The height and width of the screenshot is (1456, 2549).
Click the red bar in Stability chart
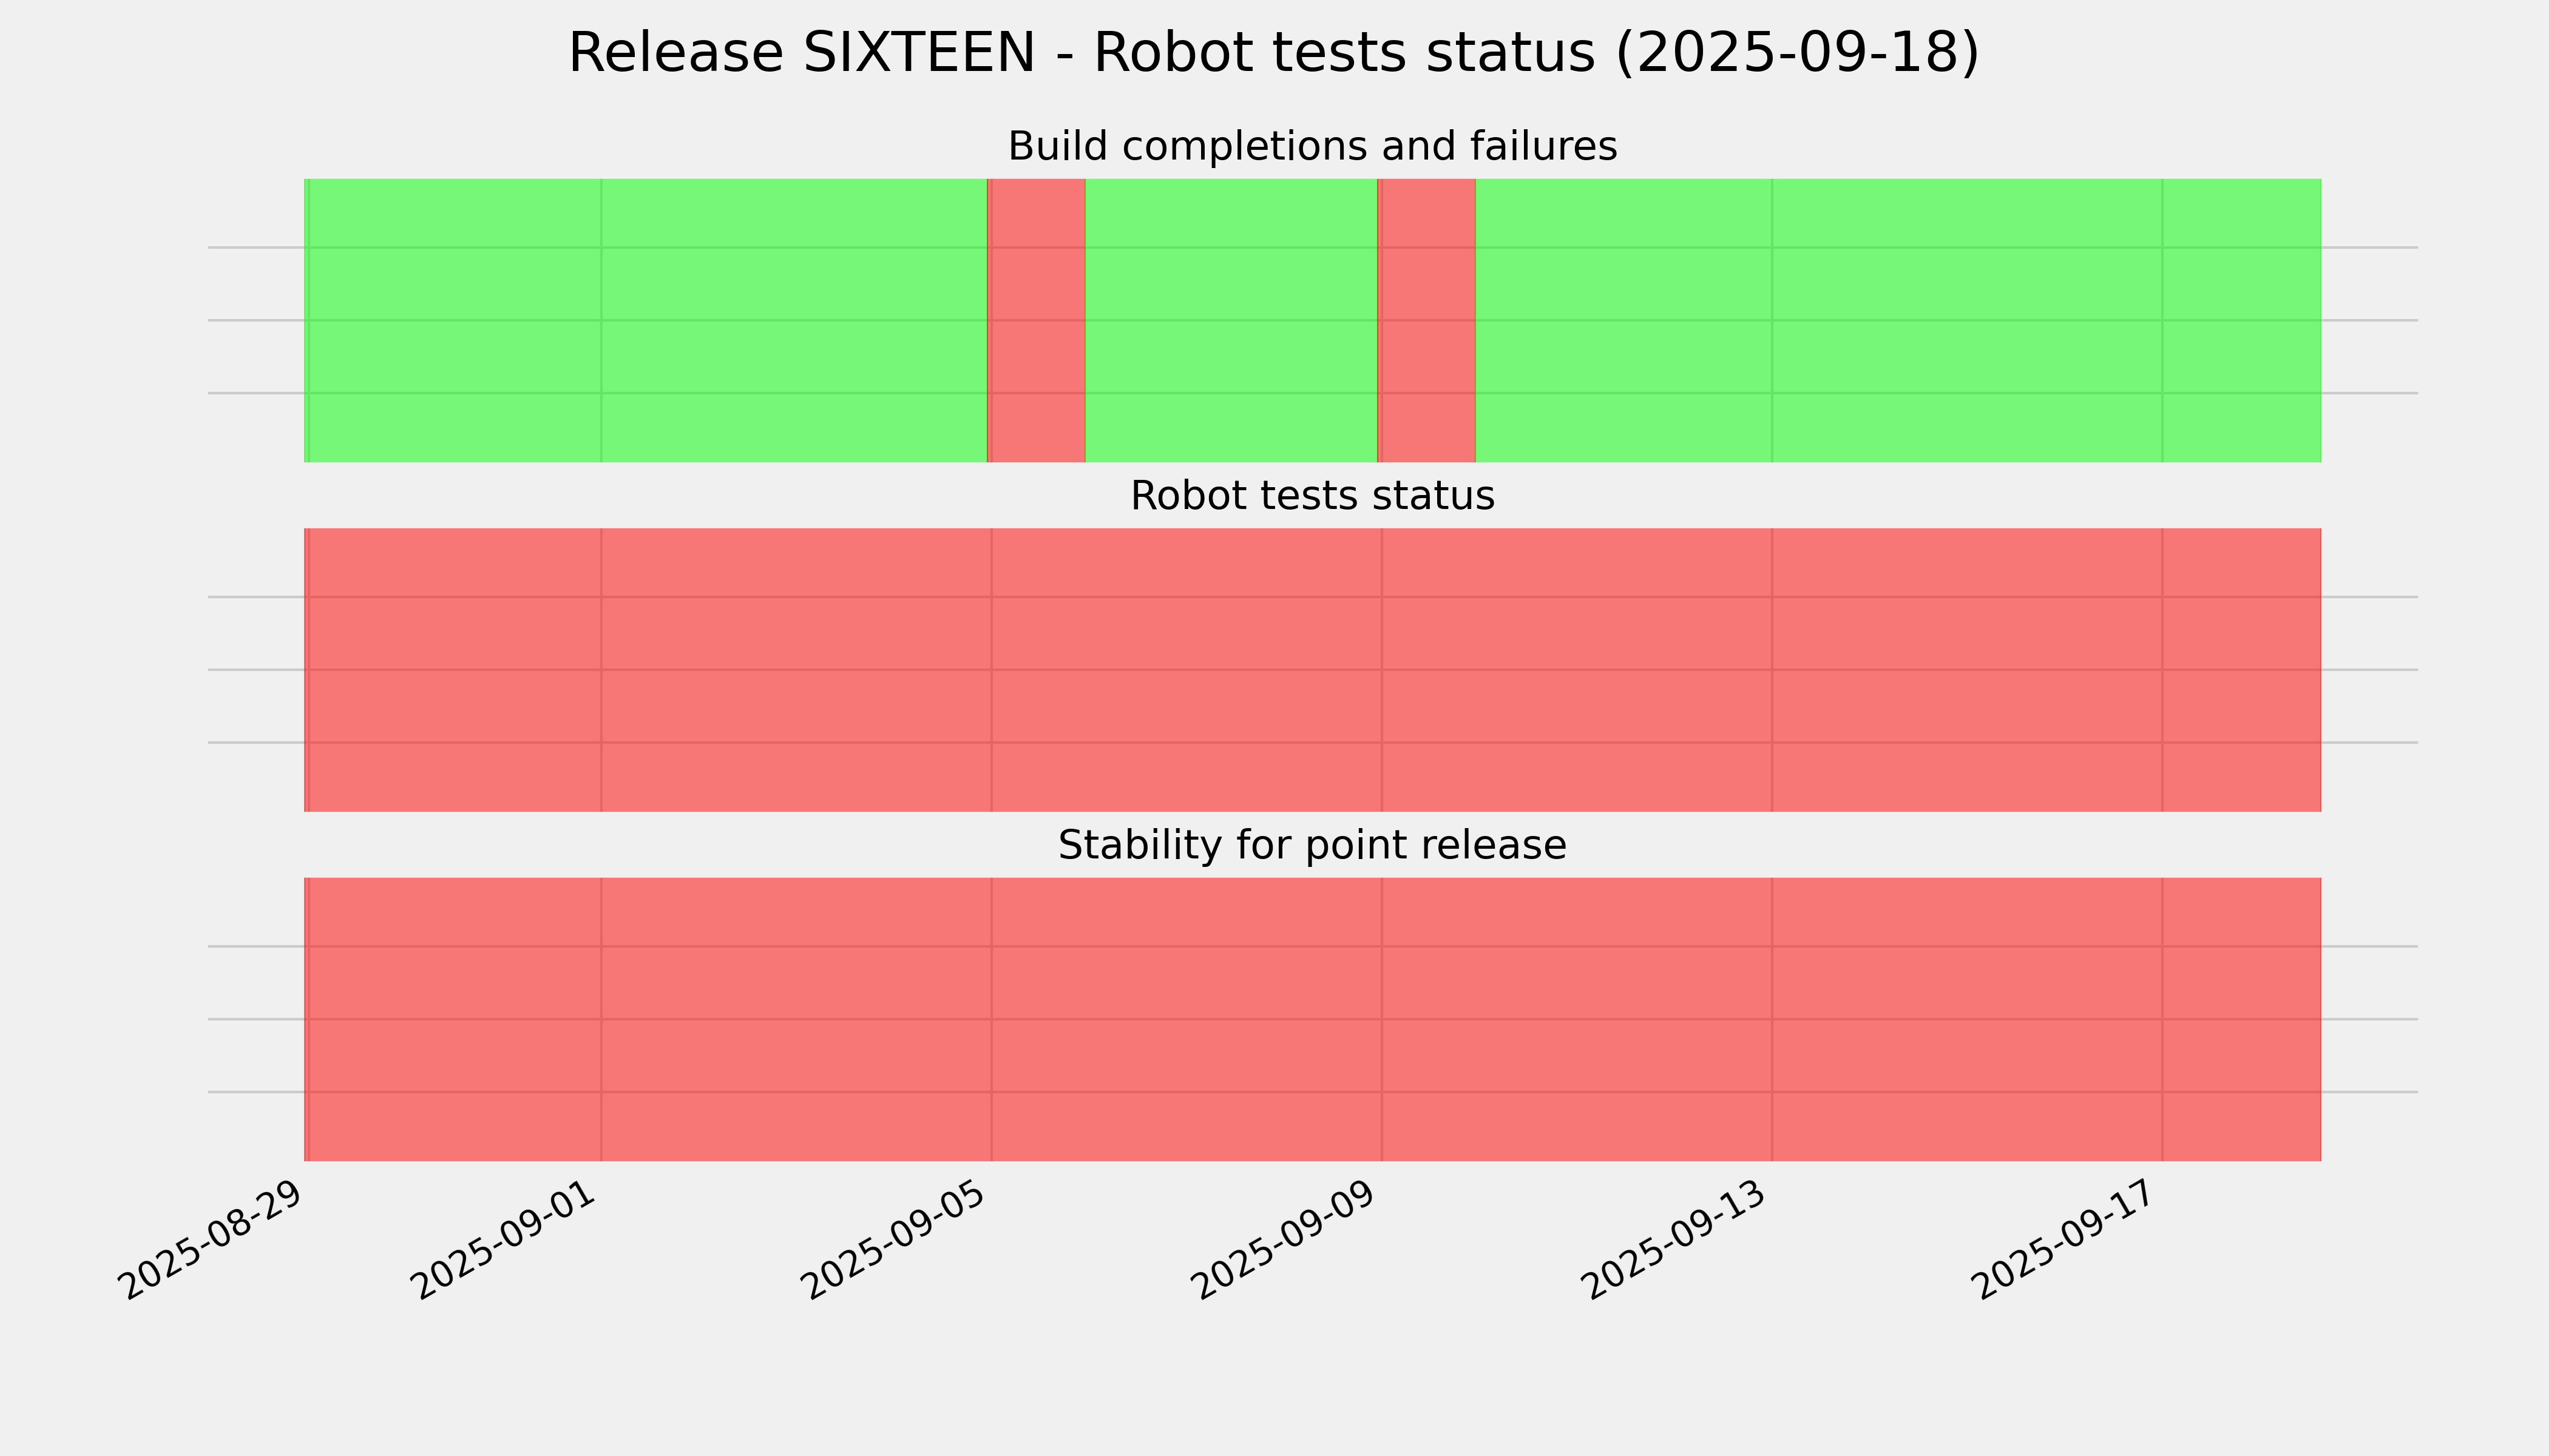pyautogui.click(x=1312, y=1019)
